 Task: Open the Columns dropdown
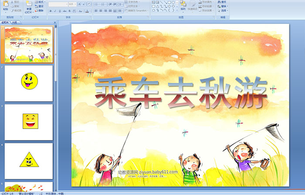121,11
